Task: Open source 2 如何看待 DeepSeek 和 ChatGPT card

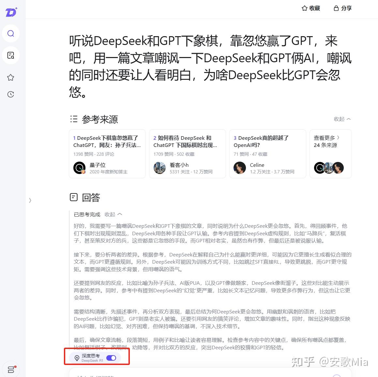Action: point(187,154)
